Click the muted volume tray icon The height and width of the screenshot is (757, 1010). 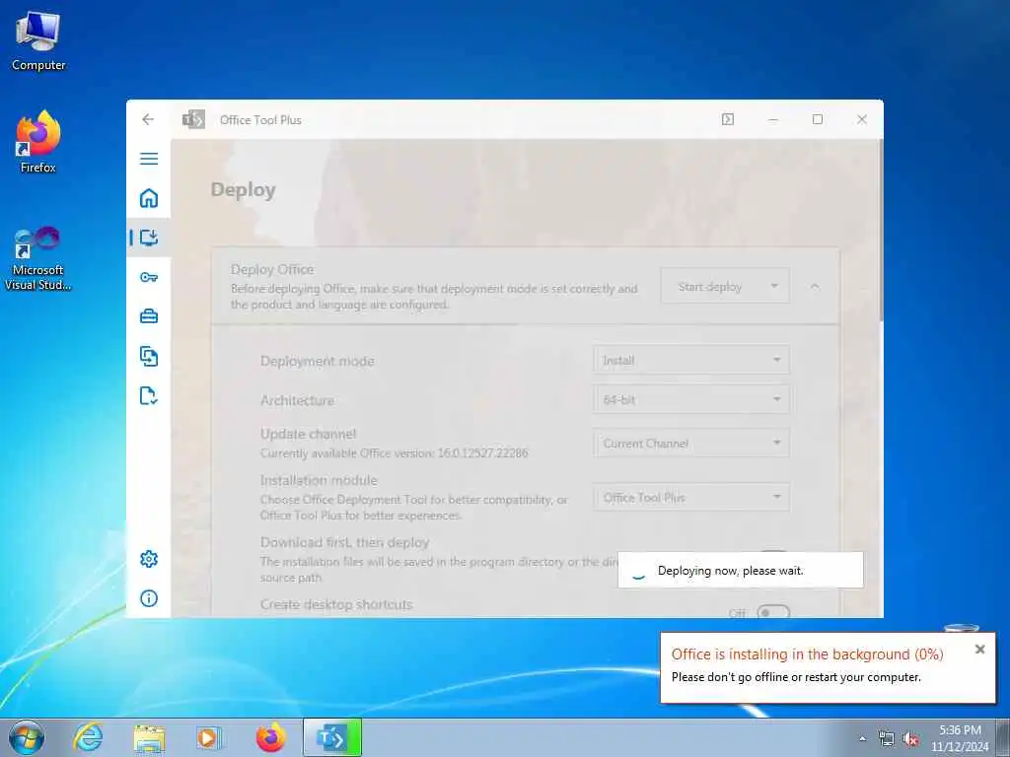pos(910,739)
